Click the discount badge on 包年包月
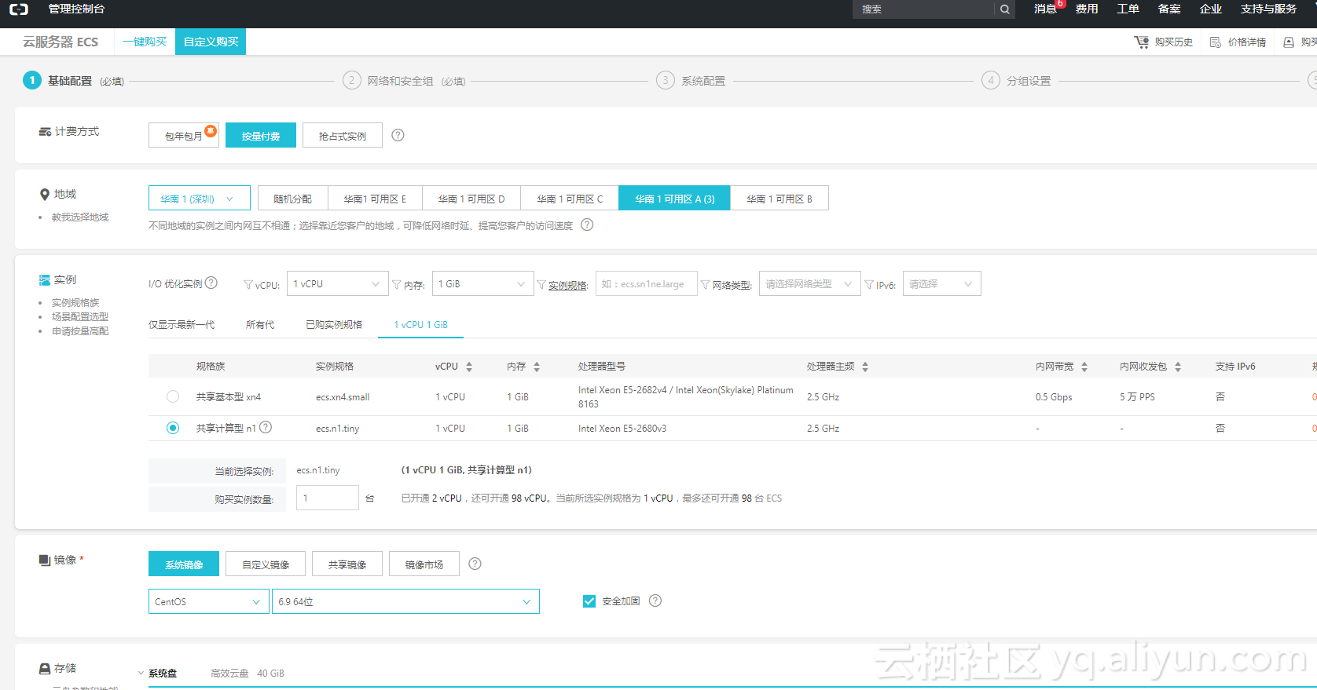Image resolution: width=1317 pixels, height=690 pixels. coord(211,130)
